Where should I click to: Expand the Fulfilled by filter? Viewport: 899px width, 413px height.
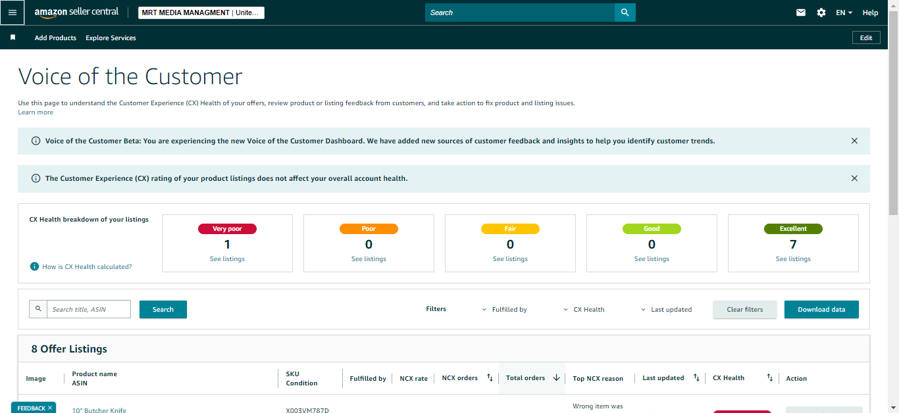505,309
